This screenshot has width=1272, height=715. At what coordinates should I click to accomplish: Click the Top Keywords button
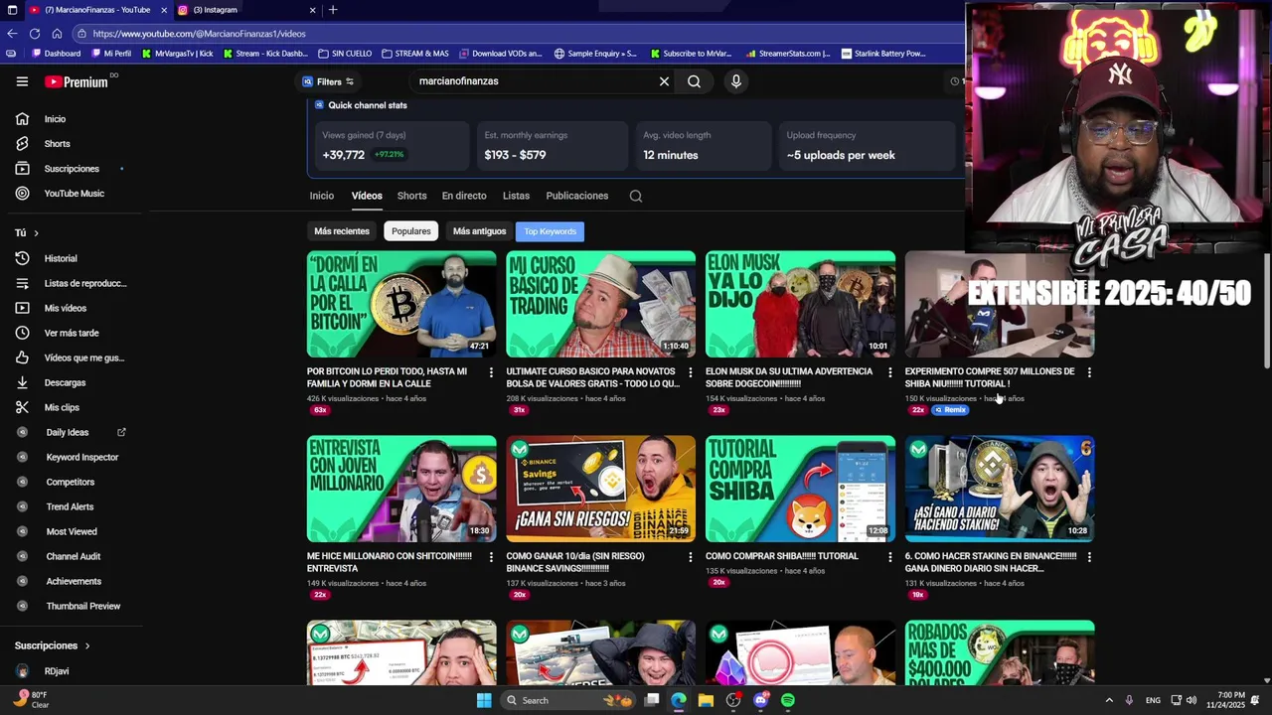[551, 231]
